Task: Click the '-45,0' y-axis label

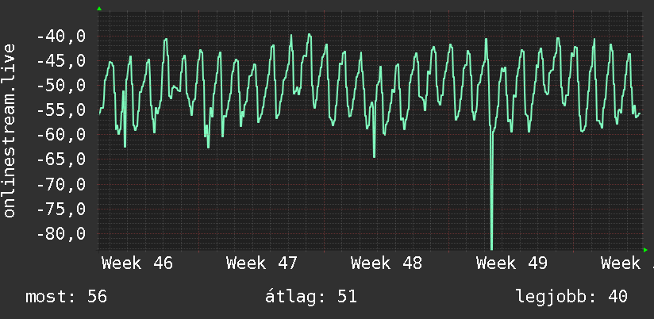Action: [x=61, y=61]
